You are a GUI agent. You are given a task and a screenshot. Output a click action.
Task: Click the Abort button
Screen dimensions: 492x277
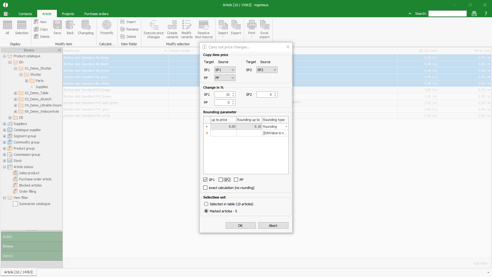click(273, 226)
